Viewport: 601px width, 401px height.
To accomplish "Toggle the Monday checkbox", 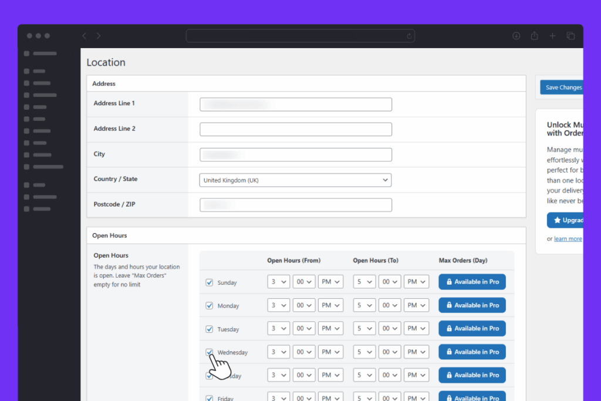I will (x=210, y=305).
